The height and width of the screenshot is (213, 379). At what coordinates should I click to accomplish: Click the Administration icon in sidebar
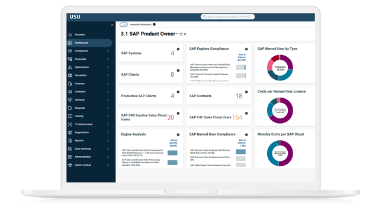70,157
